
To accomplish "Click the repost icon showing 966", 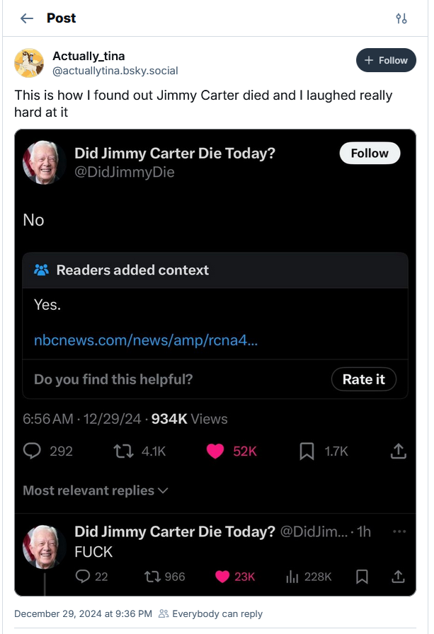I will [x=152, y=577].
